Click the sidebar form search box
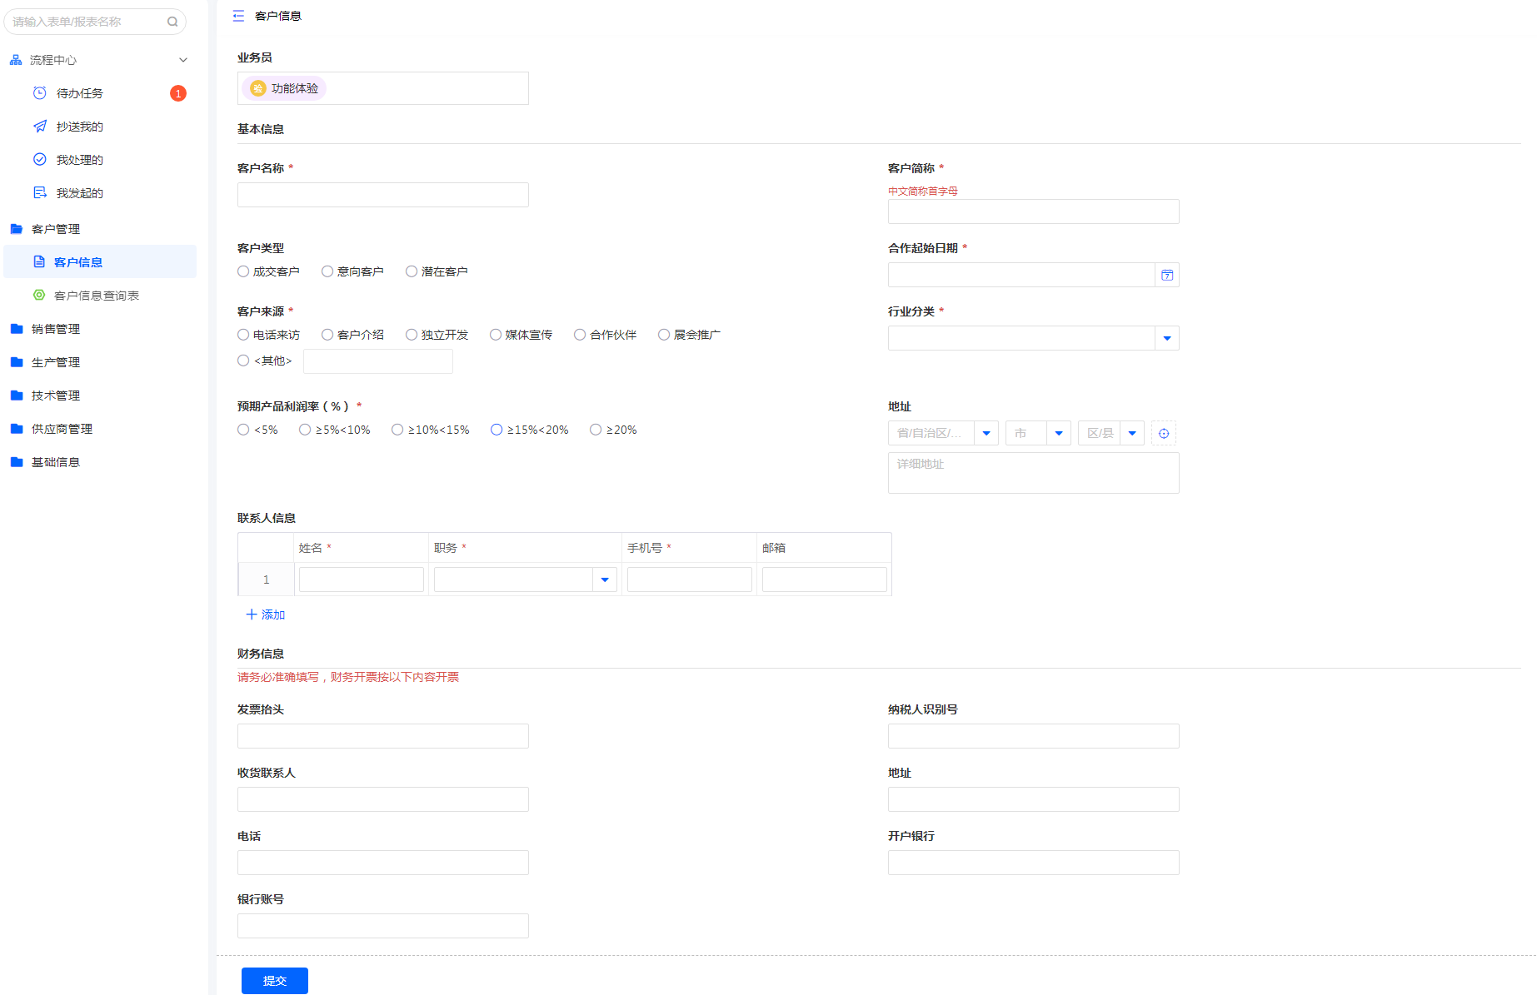Image resolution: width=1537 pixels, height=995 pixels. point(95,22)
